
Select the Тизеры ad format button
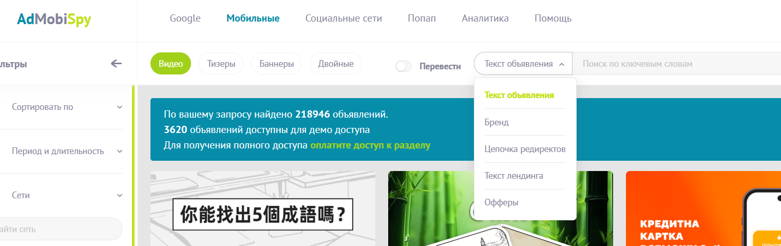pos(221,64)
